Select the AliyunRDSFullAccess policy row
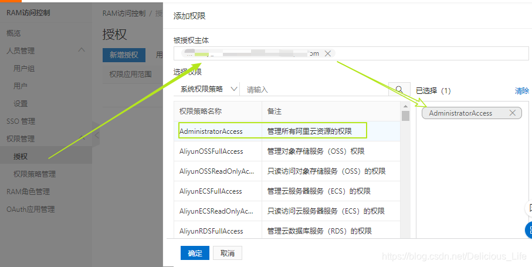This screenshot has width=532, height=267. pyautogui.click(x=287, y=231)
